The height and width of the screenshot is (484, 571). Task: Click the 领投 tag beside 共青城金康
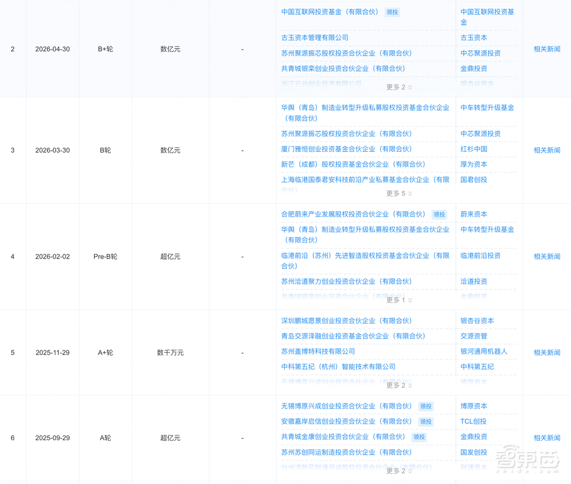tap(419, 437)
